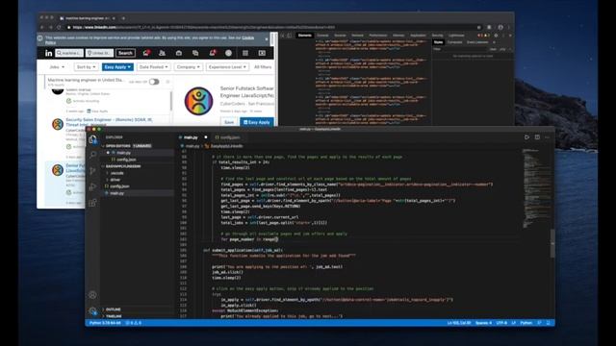Open More Actions ellipsis in VS Code editor

pyautogui.click(x=547, y=137)
